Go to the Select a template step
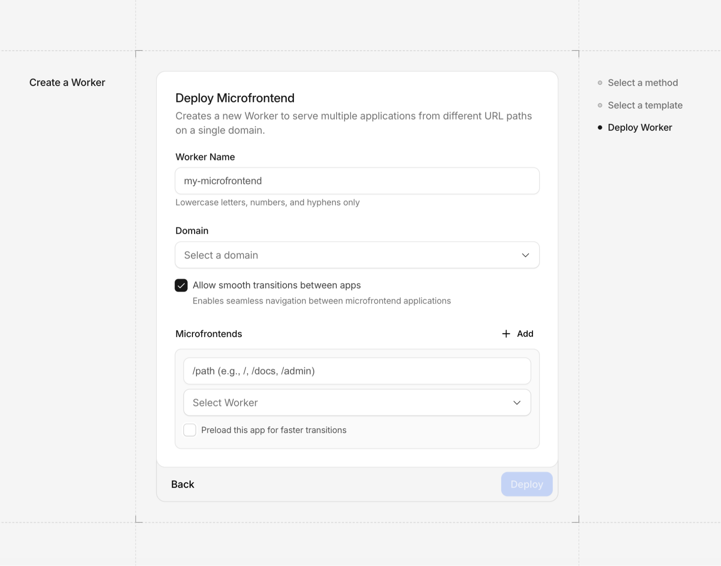Screen dimensions: 721x566 tap(645, 105)
